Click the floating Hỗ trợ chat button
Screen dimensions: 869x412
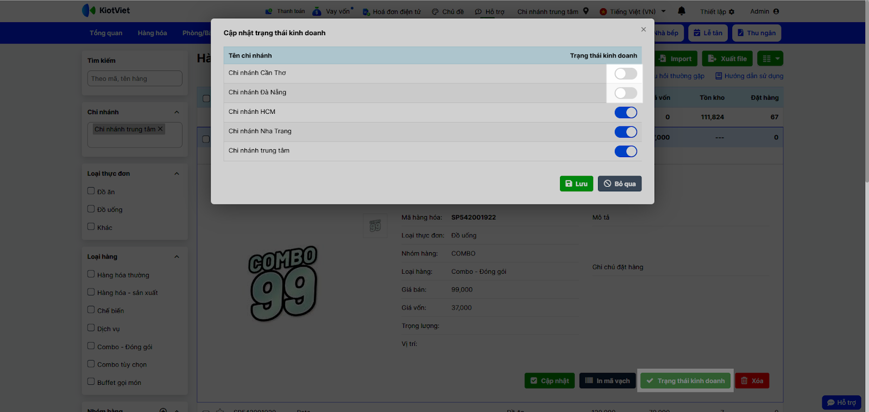point(841,402)
